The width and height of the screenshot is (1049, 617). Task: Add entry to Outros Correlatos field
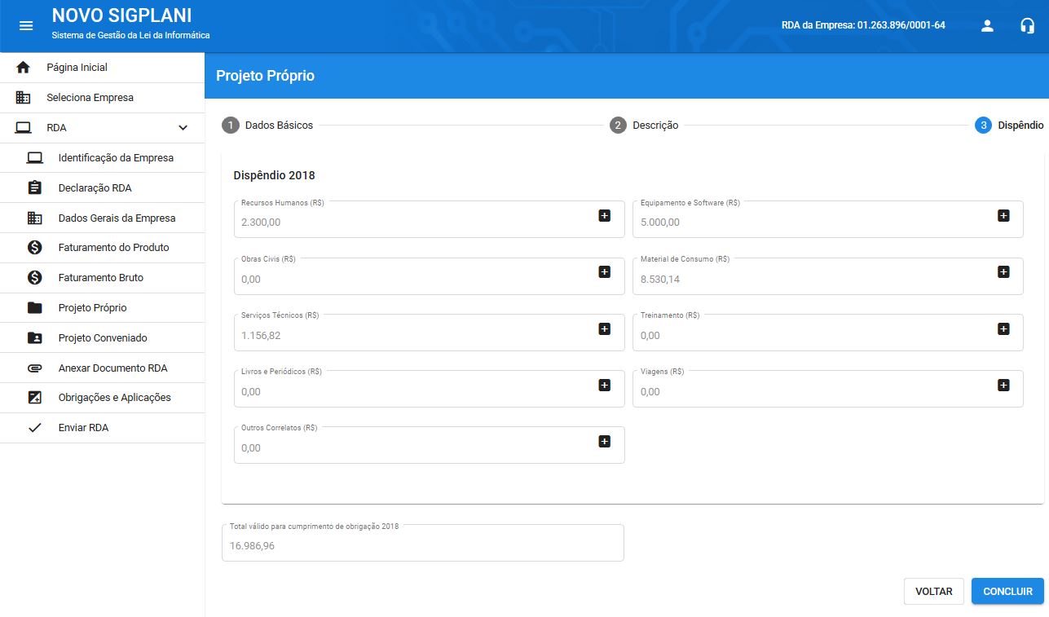point(604,441)
